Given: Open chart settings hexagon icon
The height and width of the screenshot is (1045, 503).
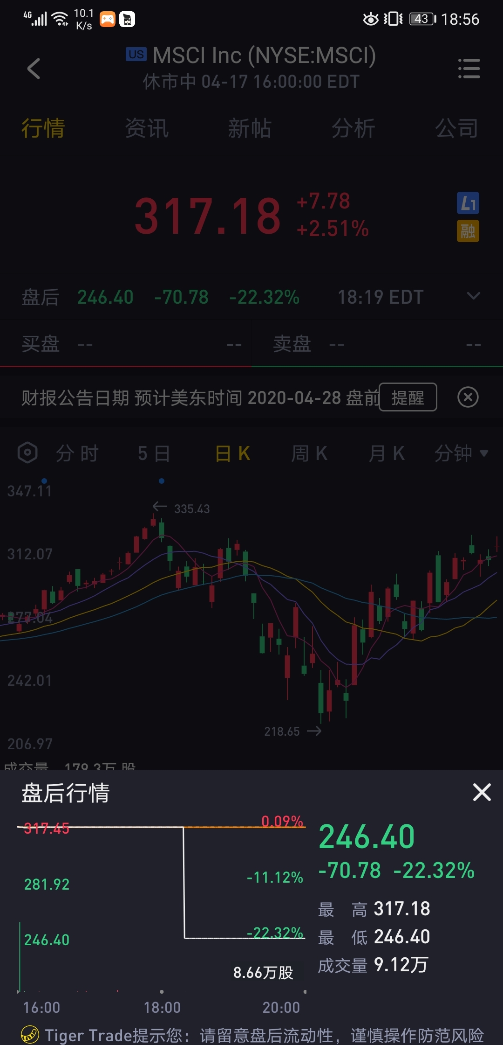Looking at the screenshot, I should click(x=27, y=453).
